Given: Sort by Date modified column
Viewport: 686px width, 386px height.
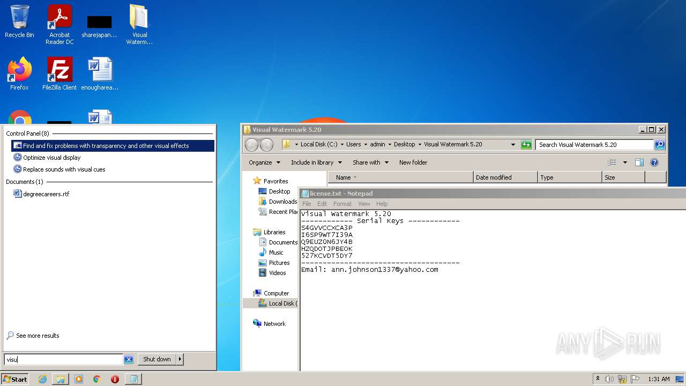Looking at the screenshot, I should (x=505, y=177).
